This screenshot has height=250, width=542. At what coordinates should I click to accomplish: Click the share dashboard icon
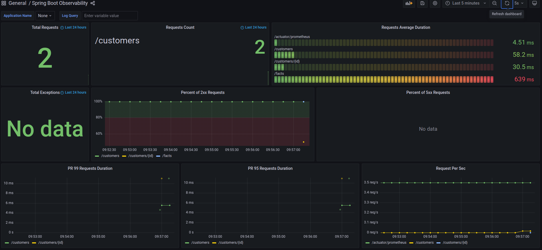(x=93, y=3)
